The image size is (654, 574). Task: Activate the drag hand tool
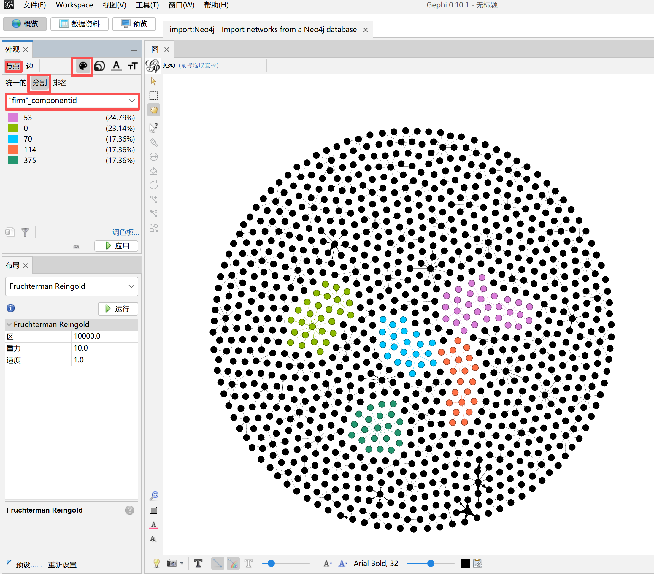(x=154, y=110)
